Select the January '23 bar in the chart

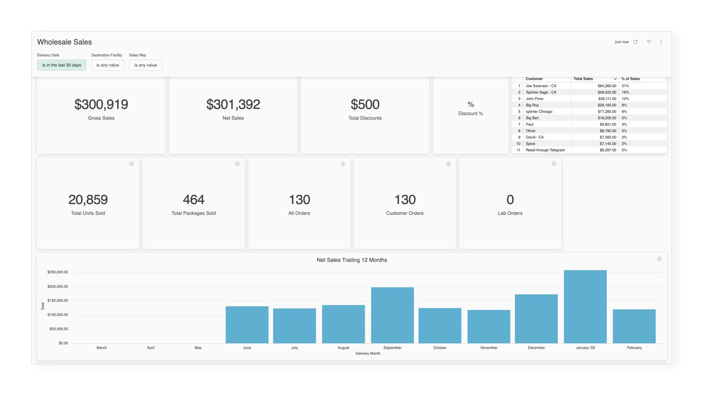(585, 306)
